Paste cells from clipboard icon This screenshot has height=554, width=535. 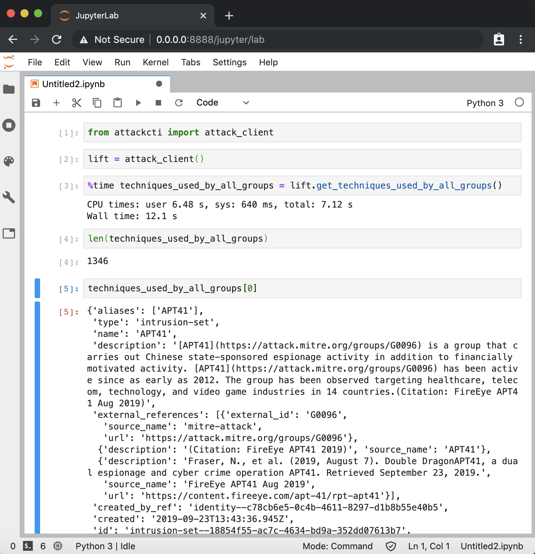pyautogui.click(x=118, y=102)
